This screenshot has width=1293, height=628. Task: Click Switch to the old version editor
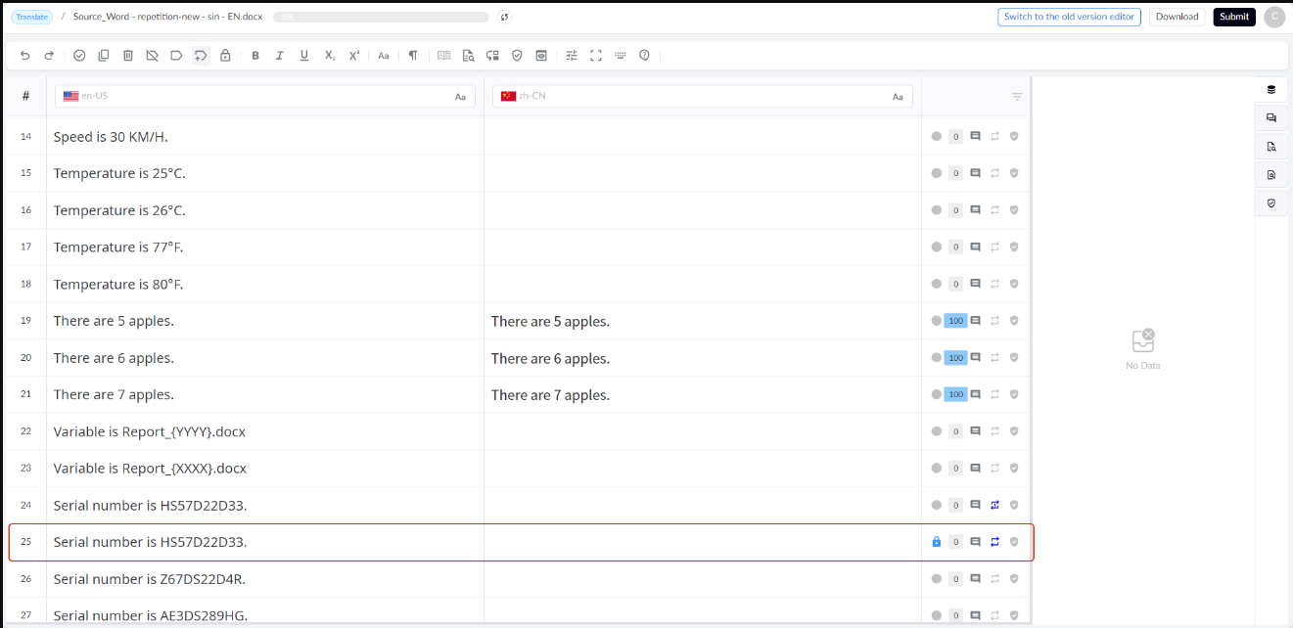pyautogui.click(x=1070, y=17)
